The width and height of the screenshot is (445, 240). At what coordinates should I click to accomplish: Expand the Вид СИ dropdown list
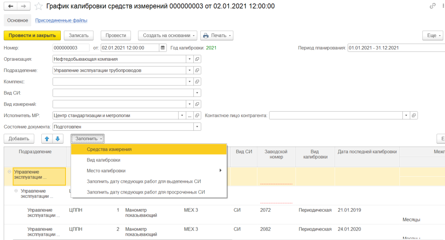click(x=197, y=93)
